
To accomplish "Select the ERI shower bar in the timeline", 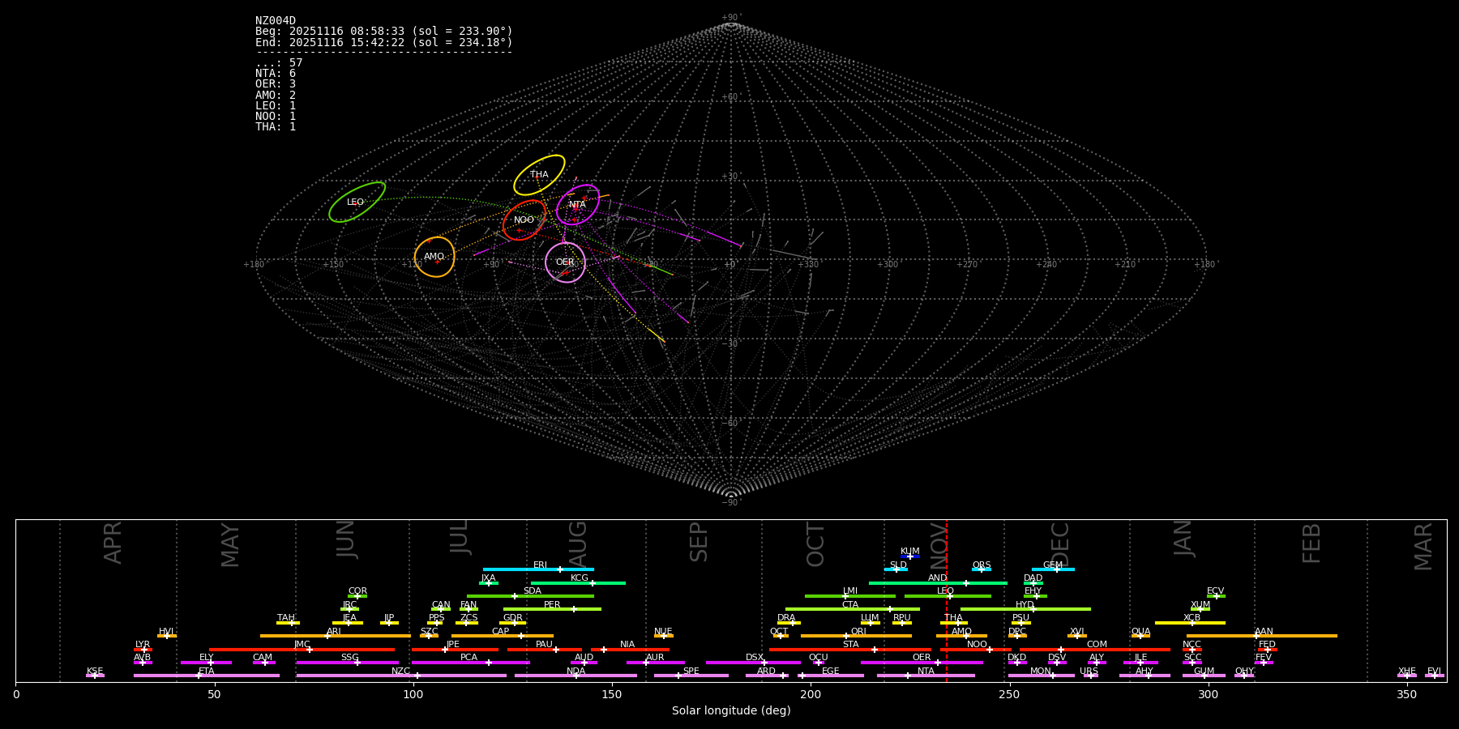I will point(538,569).
